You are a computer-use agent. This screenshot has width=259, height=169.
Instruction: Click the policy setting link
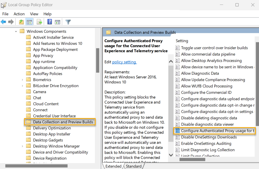point(124,62)
